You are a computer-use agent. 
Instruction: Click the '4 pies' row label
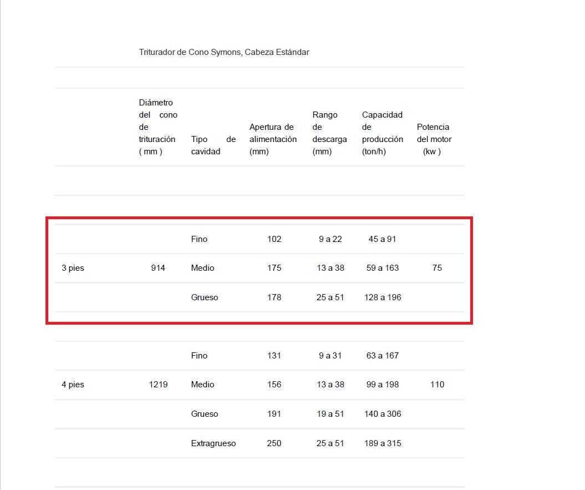[x=73, y=385]
